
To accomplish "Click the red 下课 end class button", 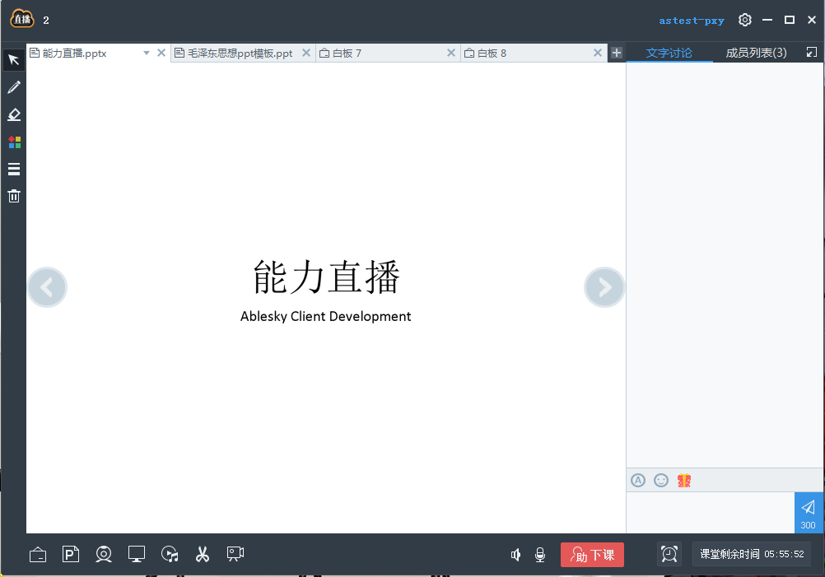I will (x=592, y=555).
